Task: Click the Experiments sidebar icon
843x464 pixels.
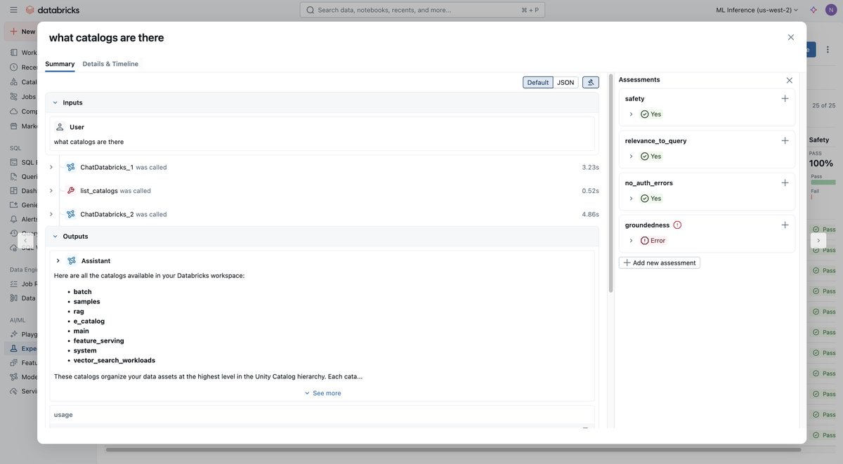Action: (14, 348)
